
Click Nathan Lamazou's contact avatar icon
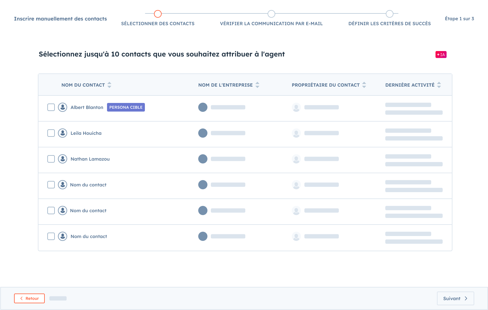(x=63, y=159)
